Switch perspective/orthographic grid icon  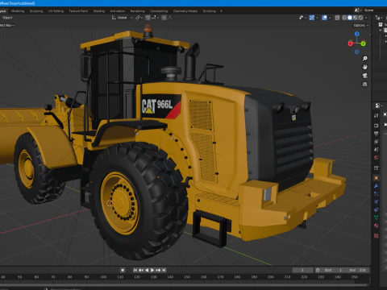pyautogui.click(x=364, y=85)
